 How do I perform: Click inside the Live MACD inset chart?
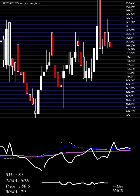(x=77, y=182)
